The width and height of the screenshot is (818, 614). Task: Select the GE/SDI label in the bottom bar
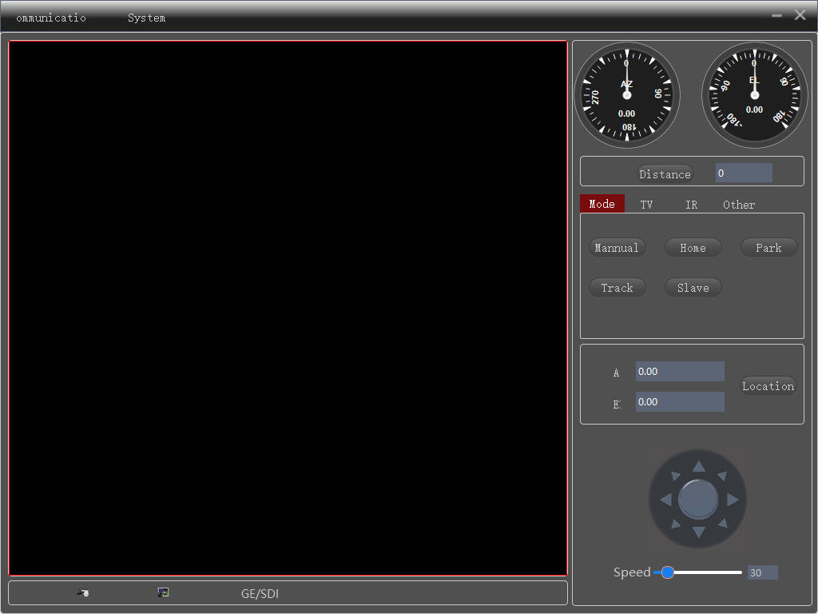[260, 594]
